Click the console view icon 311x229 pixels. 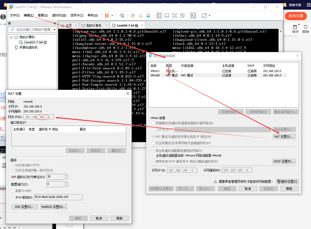click(x=193, y=16)
